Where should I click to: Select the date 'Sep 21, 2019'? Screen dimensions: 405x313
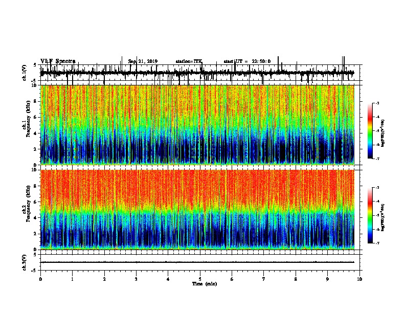143,61
